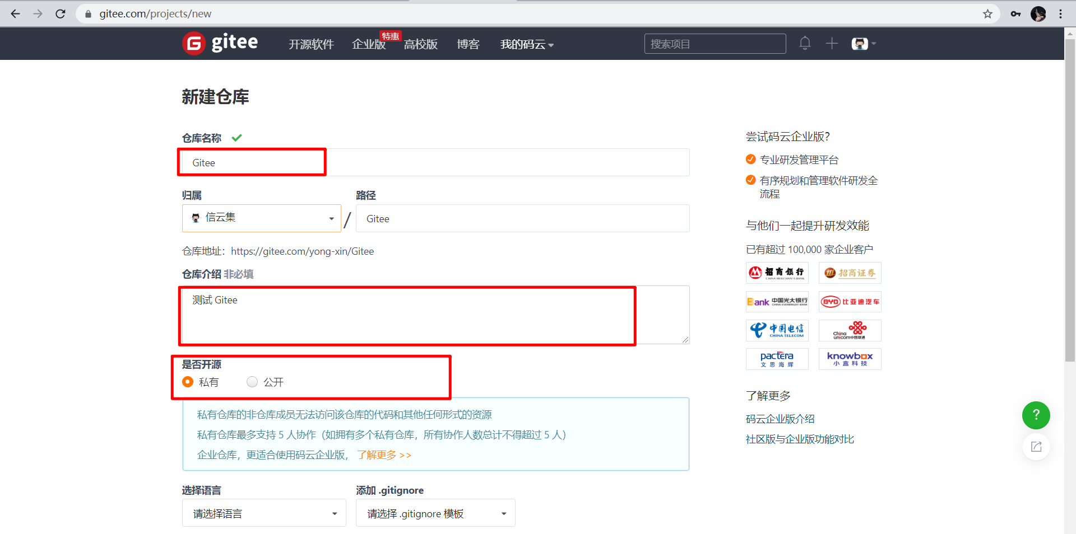Screen dimensions: 1076x534
Task: Click the textarea resize handle corner
Action: 685,340
